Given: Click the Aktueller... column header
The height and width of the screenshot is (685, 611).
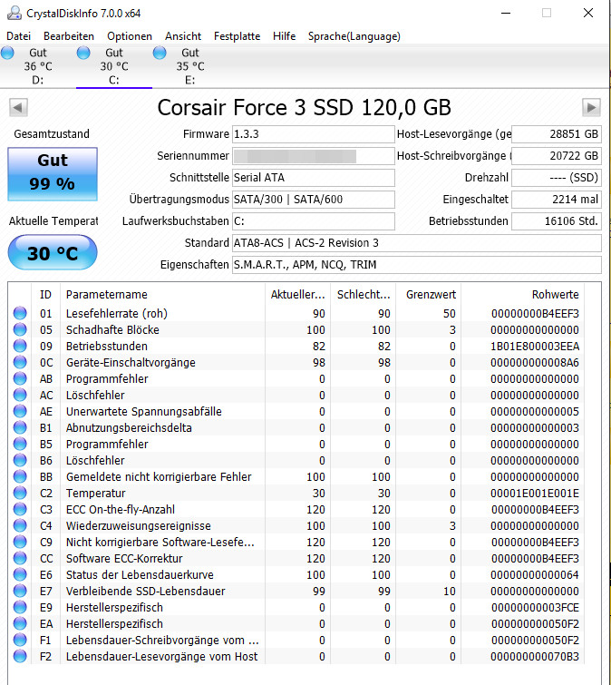Looking at the screenshot, I should click(x=297, y=295).
